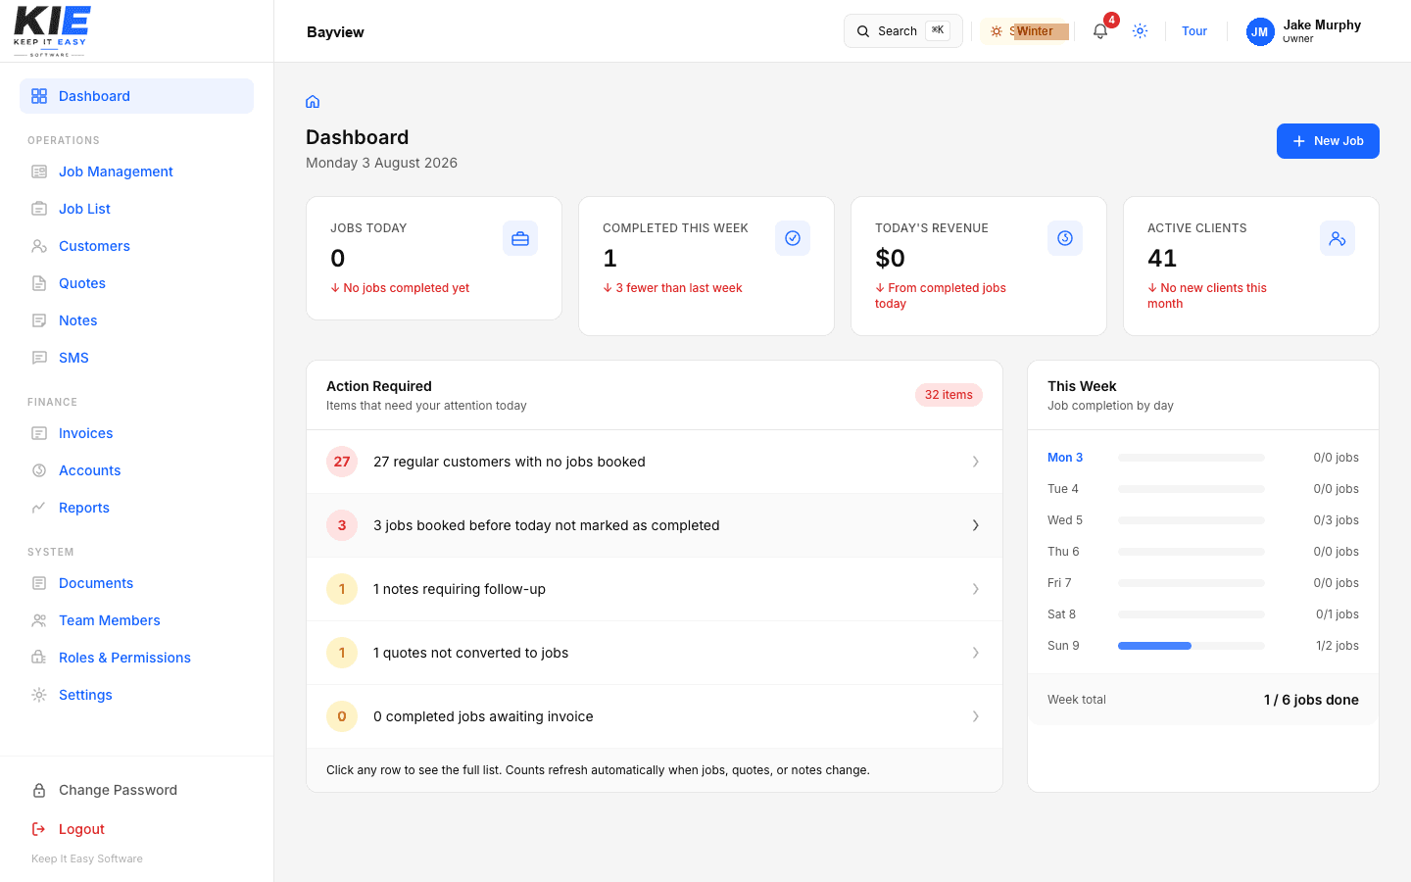The height and width of the screenshot is (882, 1411).
Task: Click the KIE Keep It Easy logo
Action: (52, 31)
